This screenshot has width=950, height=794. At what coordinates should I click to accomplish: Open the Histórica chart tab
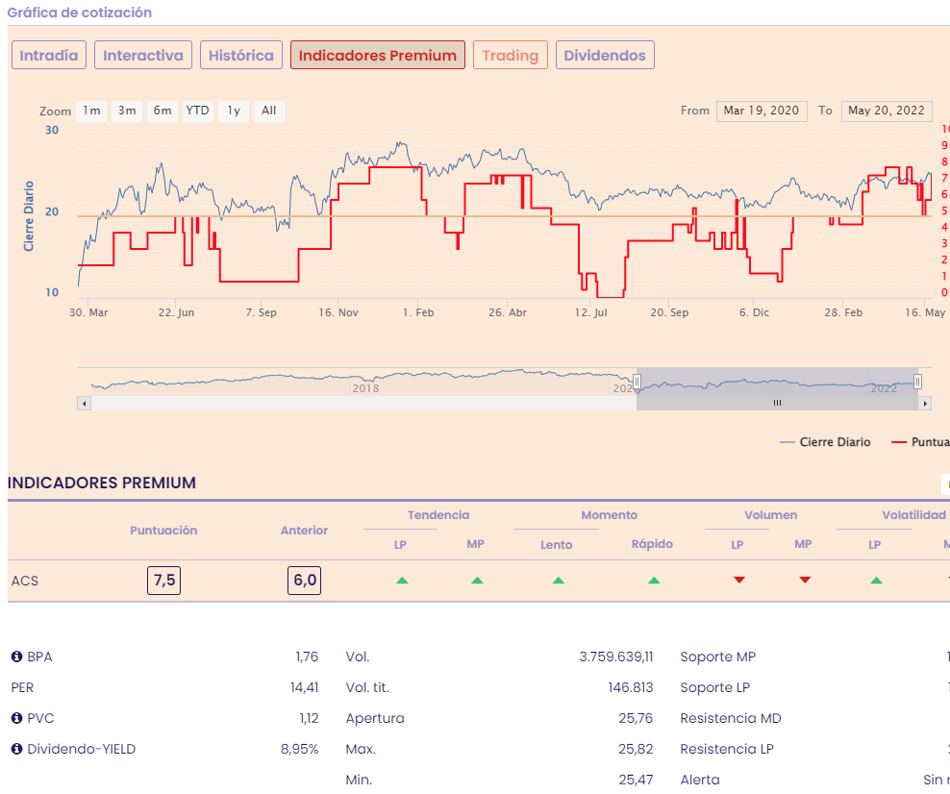point(241,55)
